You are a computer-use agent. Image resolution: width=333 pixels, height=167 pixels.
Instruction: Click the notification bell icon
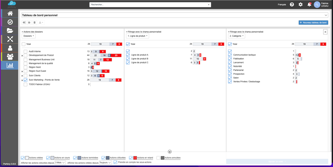[x=309, y=5]
